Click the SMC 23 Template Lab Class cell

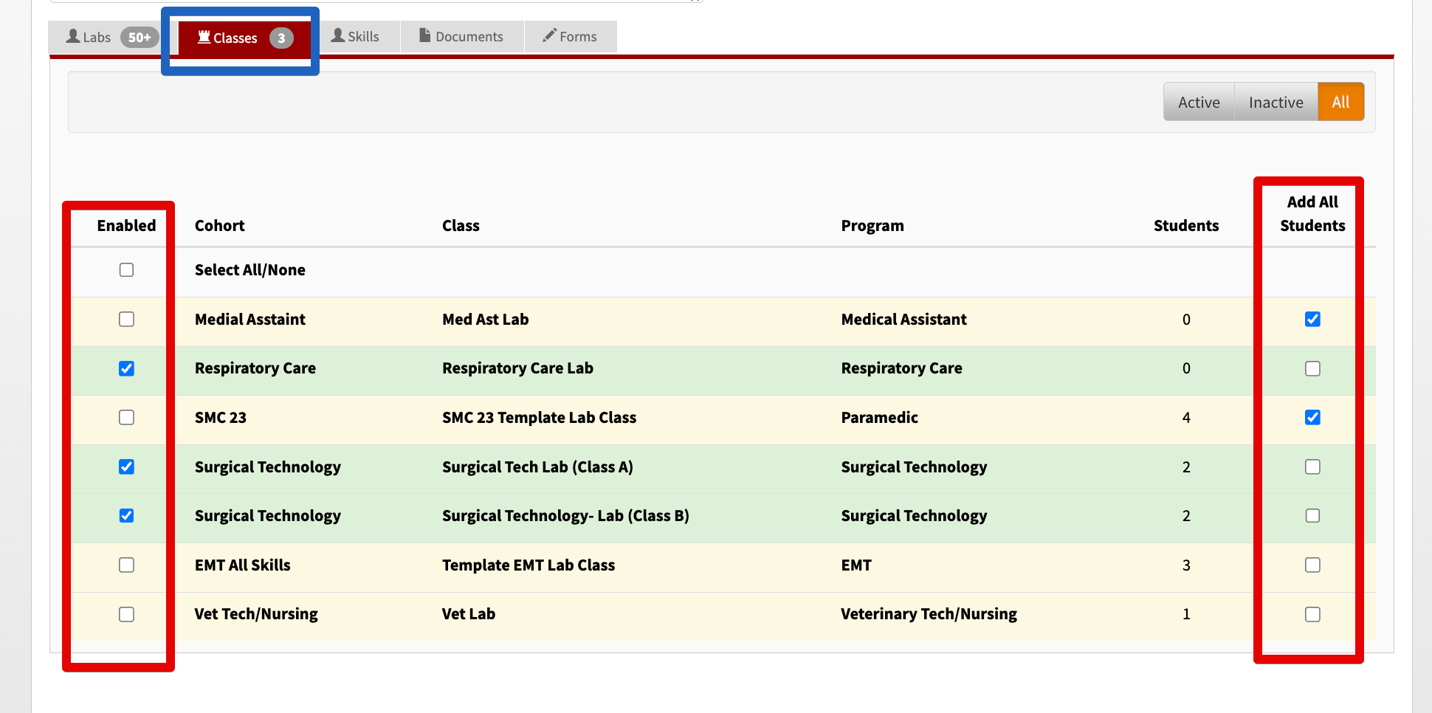[x=539, y=417]
